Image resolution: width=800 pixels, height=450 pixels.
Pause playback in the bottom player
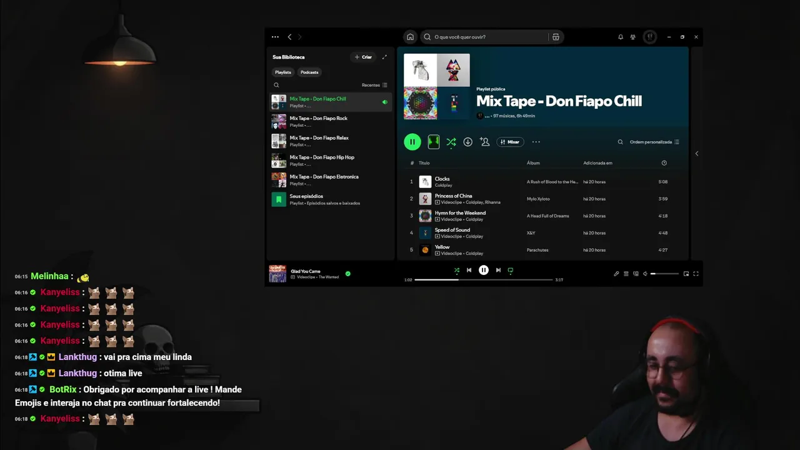484,270
